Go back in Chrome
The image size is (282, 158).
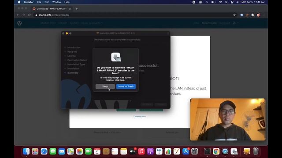[x=18, y=15]
